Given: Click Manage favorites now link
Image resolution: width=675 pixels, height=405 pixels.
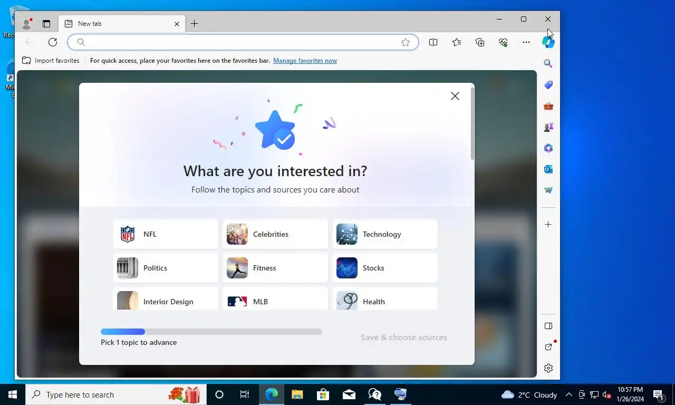Looking at the screenshot, I should point(305,61).
